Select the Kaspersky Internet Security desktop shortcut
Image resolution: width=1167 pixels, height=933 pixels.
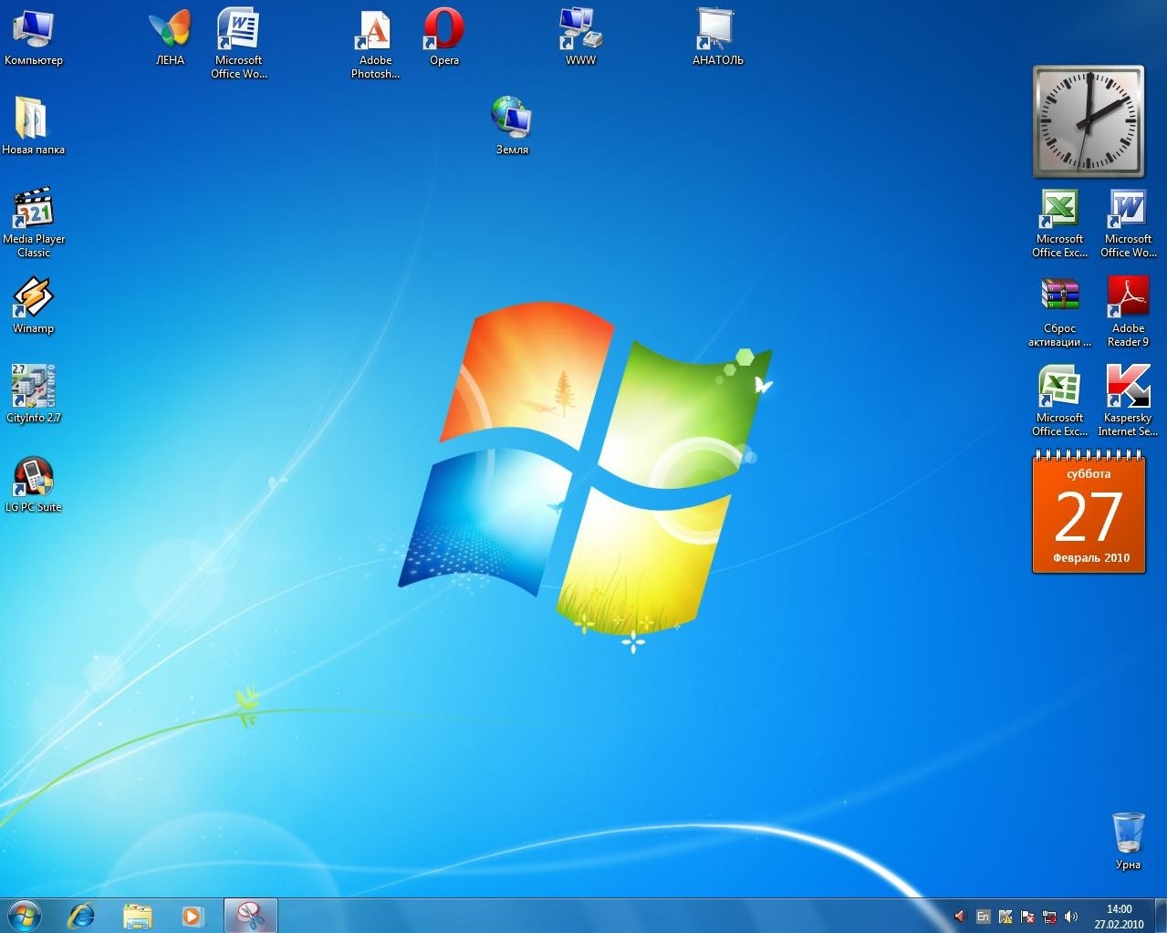pos(1128,401)
